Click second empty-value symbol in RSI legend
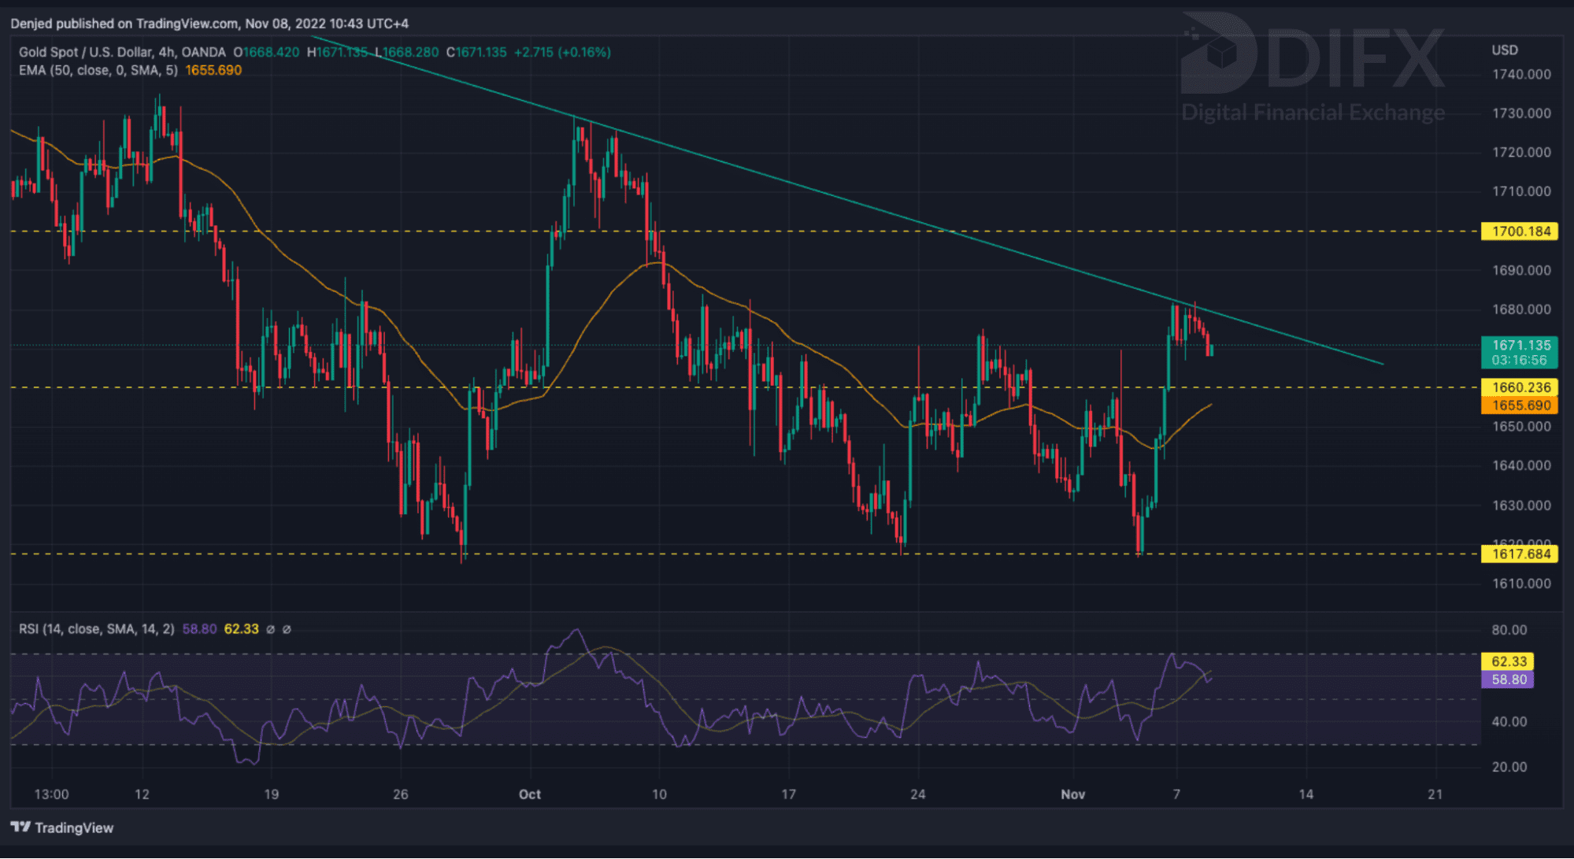1574x859 pixels. [x=287, y=629]
